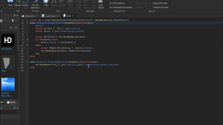The image size is (223, 125).
Task: Close the Baseplate tab
Action: point(36,16)
